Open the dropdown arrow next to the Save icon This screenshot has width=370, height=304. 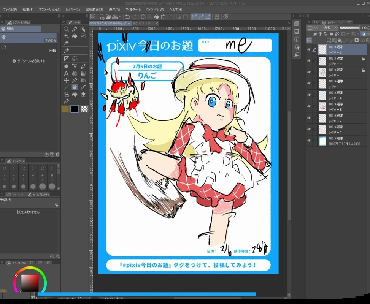click(x=120, y=17)
